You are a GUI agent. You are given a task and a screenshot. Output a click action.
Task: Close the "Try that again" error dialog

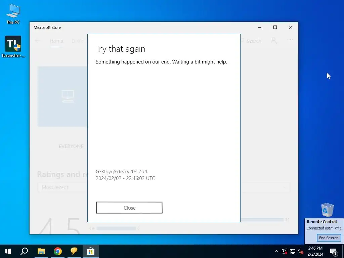point(129,208)
